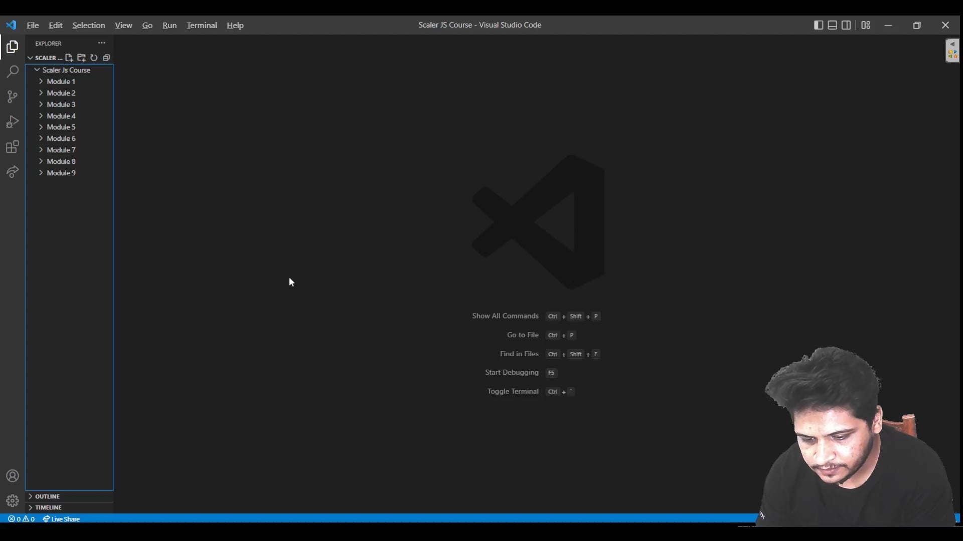Open the File menu
The height and width of the screenshot is (541, 963).
pos(33,25)
